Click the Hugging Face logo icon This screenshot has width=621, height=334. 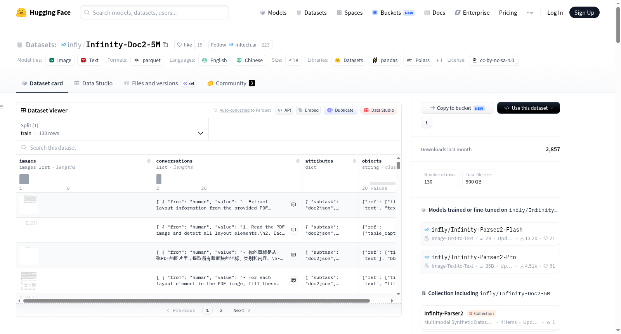coord(21,12)
